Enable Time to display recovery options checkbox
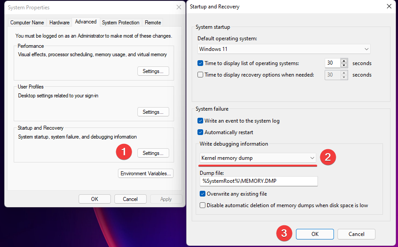398x247 pixels. [x=200, y=75]
